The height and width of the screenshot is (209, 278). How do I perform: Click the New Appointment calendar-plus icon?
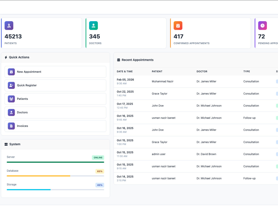[x=11, y=72]
